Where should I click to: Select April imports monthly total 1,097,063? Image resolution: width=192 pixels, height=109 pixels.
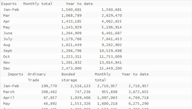click(x=107, y=98)
